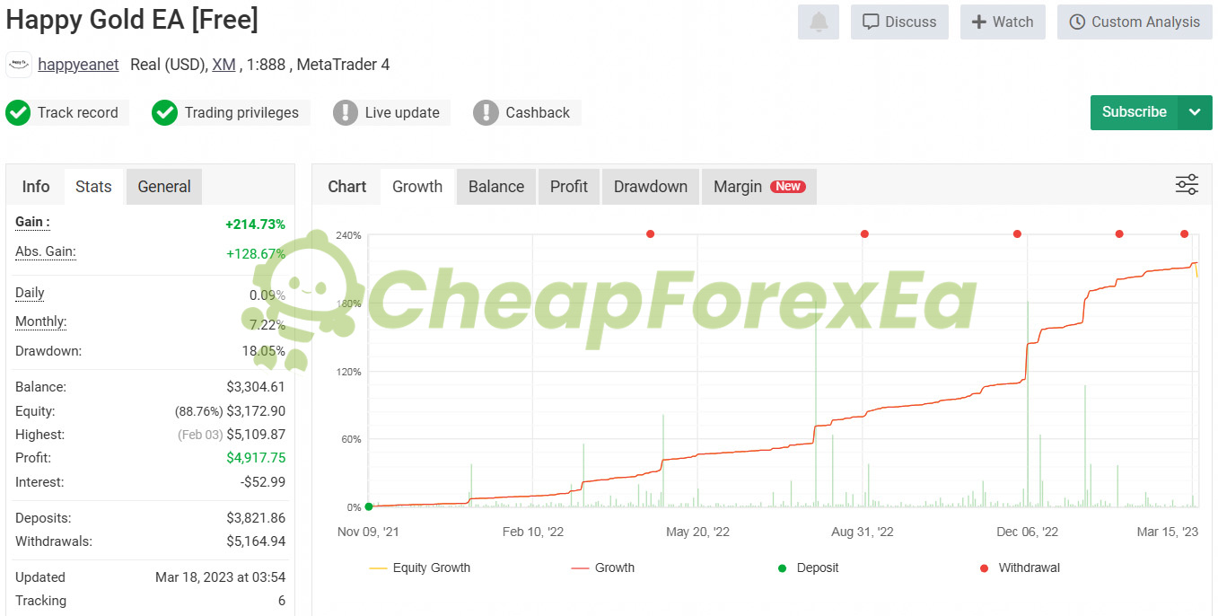Click the happyeanet avatar logo

[x=19, y=65]
